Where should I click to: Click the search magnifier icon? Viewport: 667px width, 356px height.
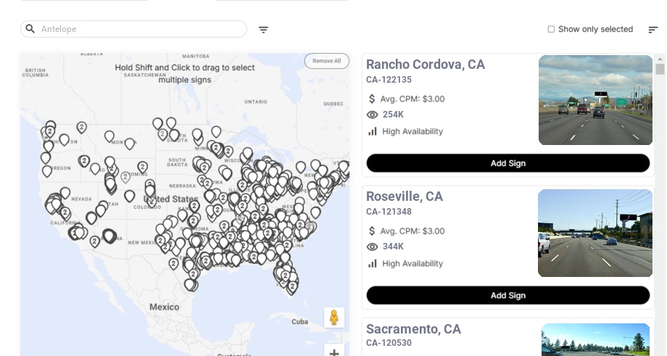pos(30,29)
